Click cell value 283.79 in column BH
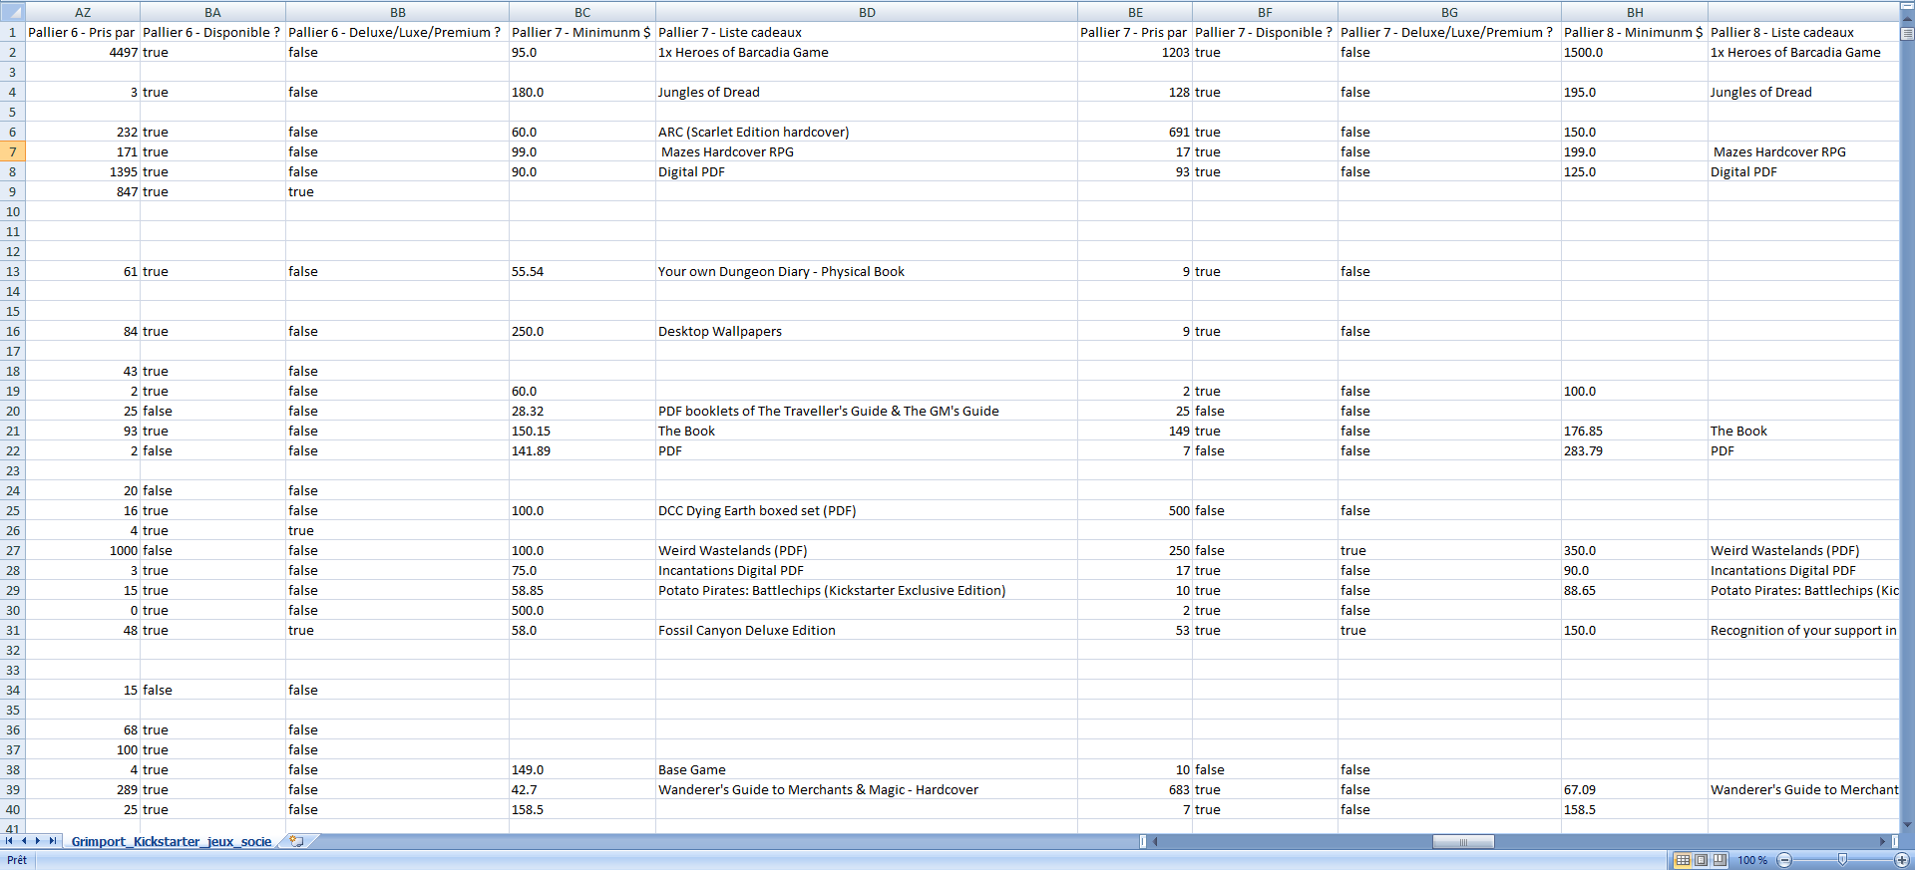The image size is (1915, 870). [x=1635, y=450]
